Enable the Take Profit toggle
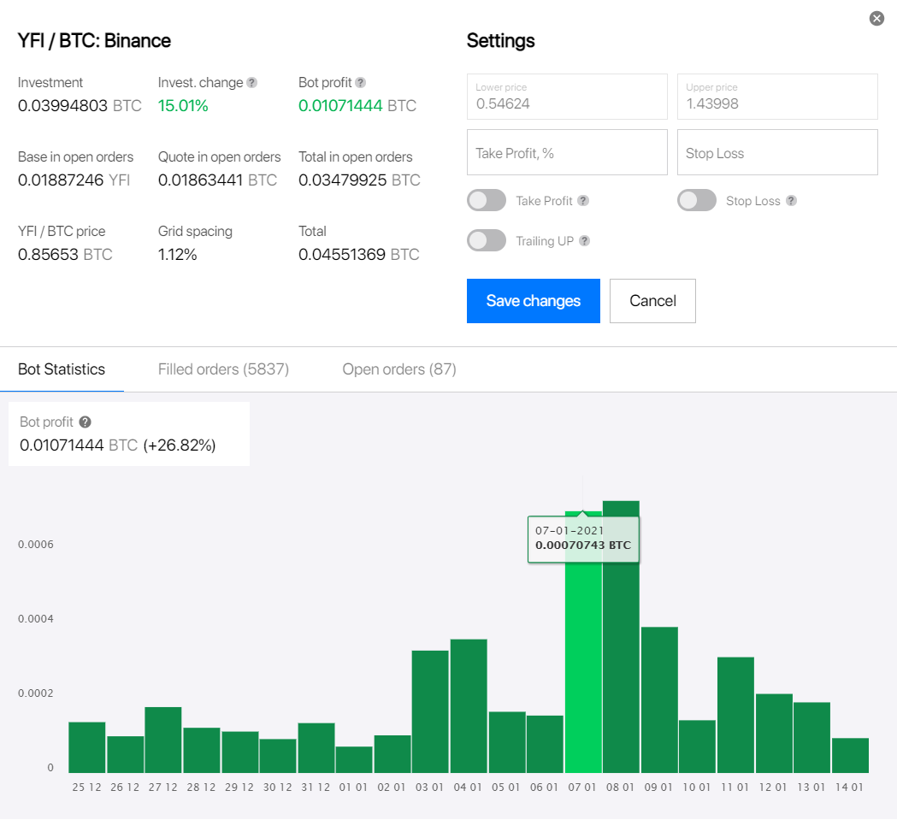Screen dimensions: 897x820 tap(487, 200)
